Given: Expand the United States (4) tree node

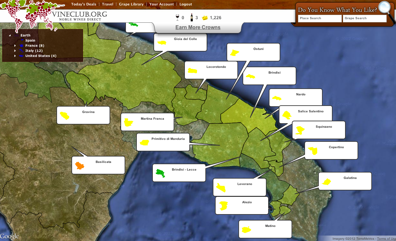Looking at the screenshot, I should [15, 56].
